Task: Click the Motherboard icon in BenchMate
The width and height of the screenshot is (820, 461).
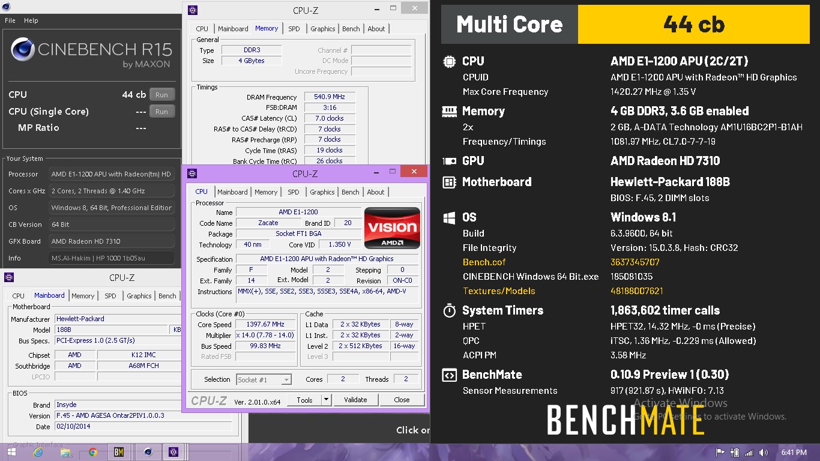Action: (x=448, y=182)
